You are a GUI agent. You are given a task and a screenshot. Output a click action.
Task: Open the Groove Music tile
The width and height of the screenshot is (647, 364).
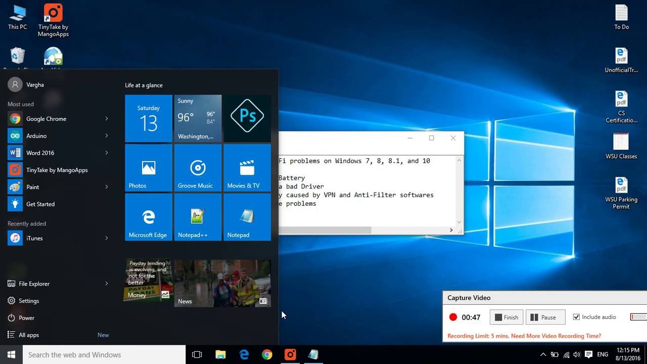click(x=198, y=168)
